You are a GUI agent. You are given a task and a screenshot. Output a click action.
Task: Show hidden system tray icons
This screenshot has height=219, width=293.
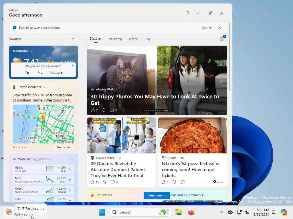221,212
